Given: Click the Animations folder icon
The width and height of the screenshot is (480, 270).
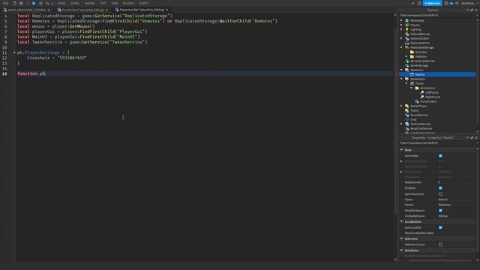Looking at the screenshot, I should click(417, 88).
